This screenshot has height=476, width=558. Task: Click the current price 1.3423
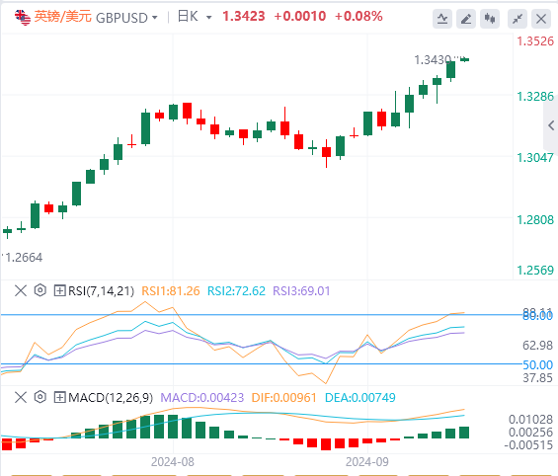(244, 16)
